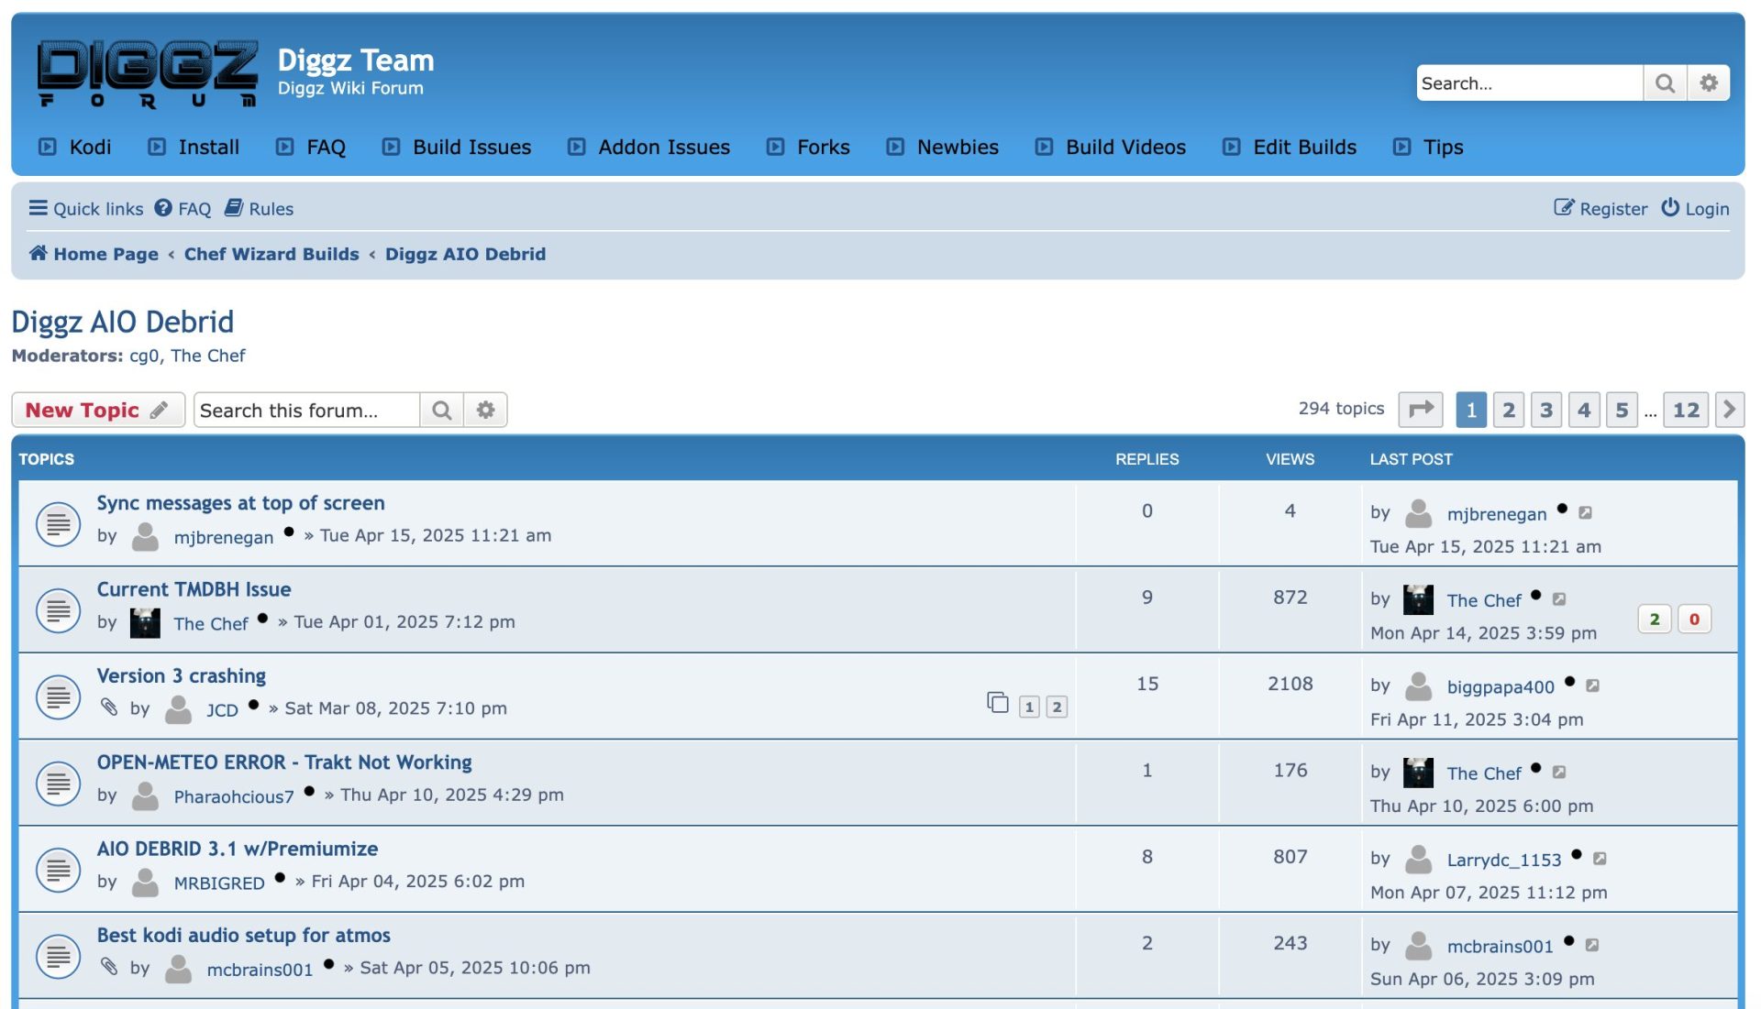
Task: Open the Quick links dropdown
Action: pyautogui.click(x=86, y=208)
